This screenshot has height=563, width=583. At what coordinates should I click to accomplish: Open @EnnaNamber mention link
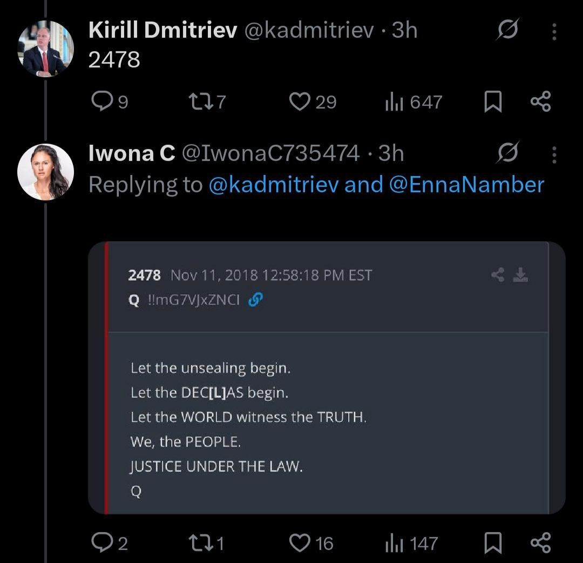[x=466, y=185]
